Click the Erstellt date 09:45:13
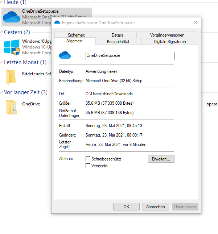Image resolution: width=218 pixels, height=234 pixels. point(114,125)
